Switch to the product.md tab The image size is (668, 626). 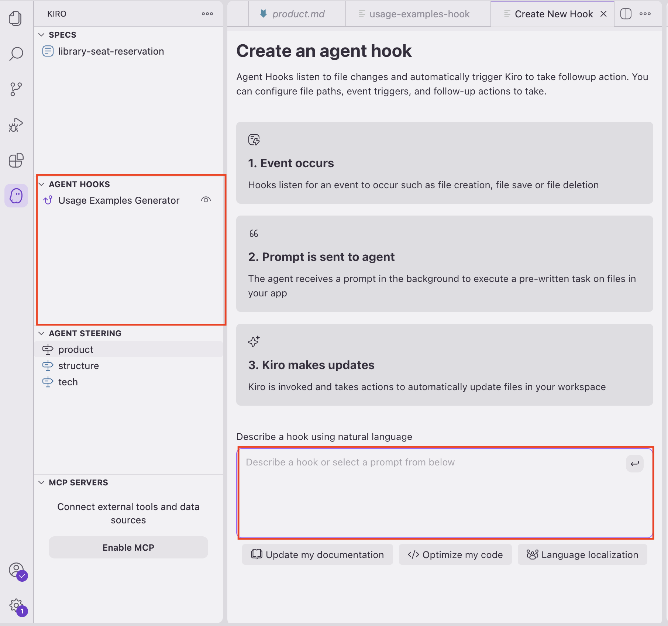pyautogui.click(x=297, y=14)
